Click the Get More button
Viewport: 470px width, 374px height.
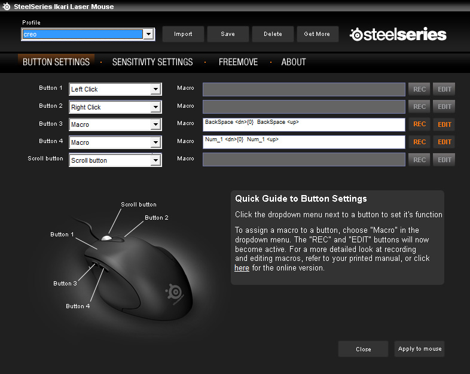point(318,34)
